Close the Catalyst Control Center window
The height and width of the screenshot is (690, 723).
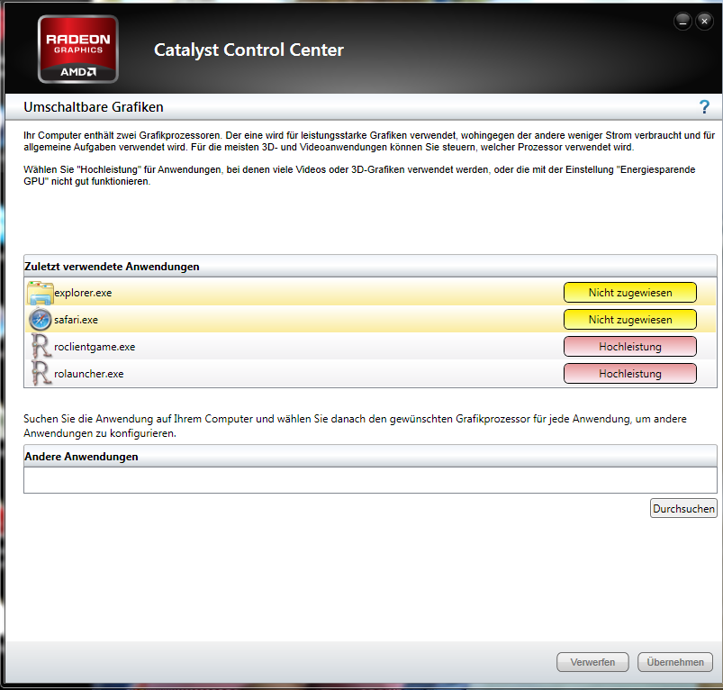[x=704, y=21]
